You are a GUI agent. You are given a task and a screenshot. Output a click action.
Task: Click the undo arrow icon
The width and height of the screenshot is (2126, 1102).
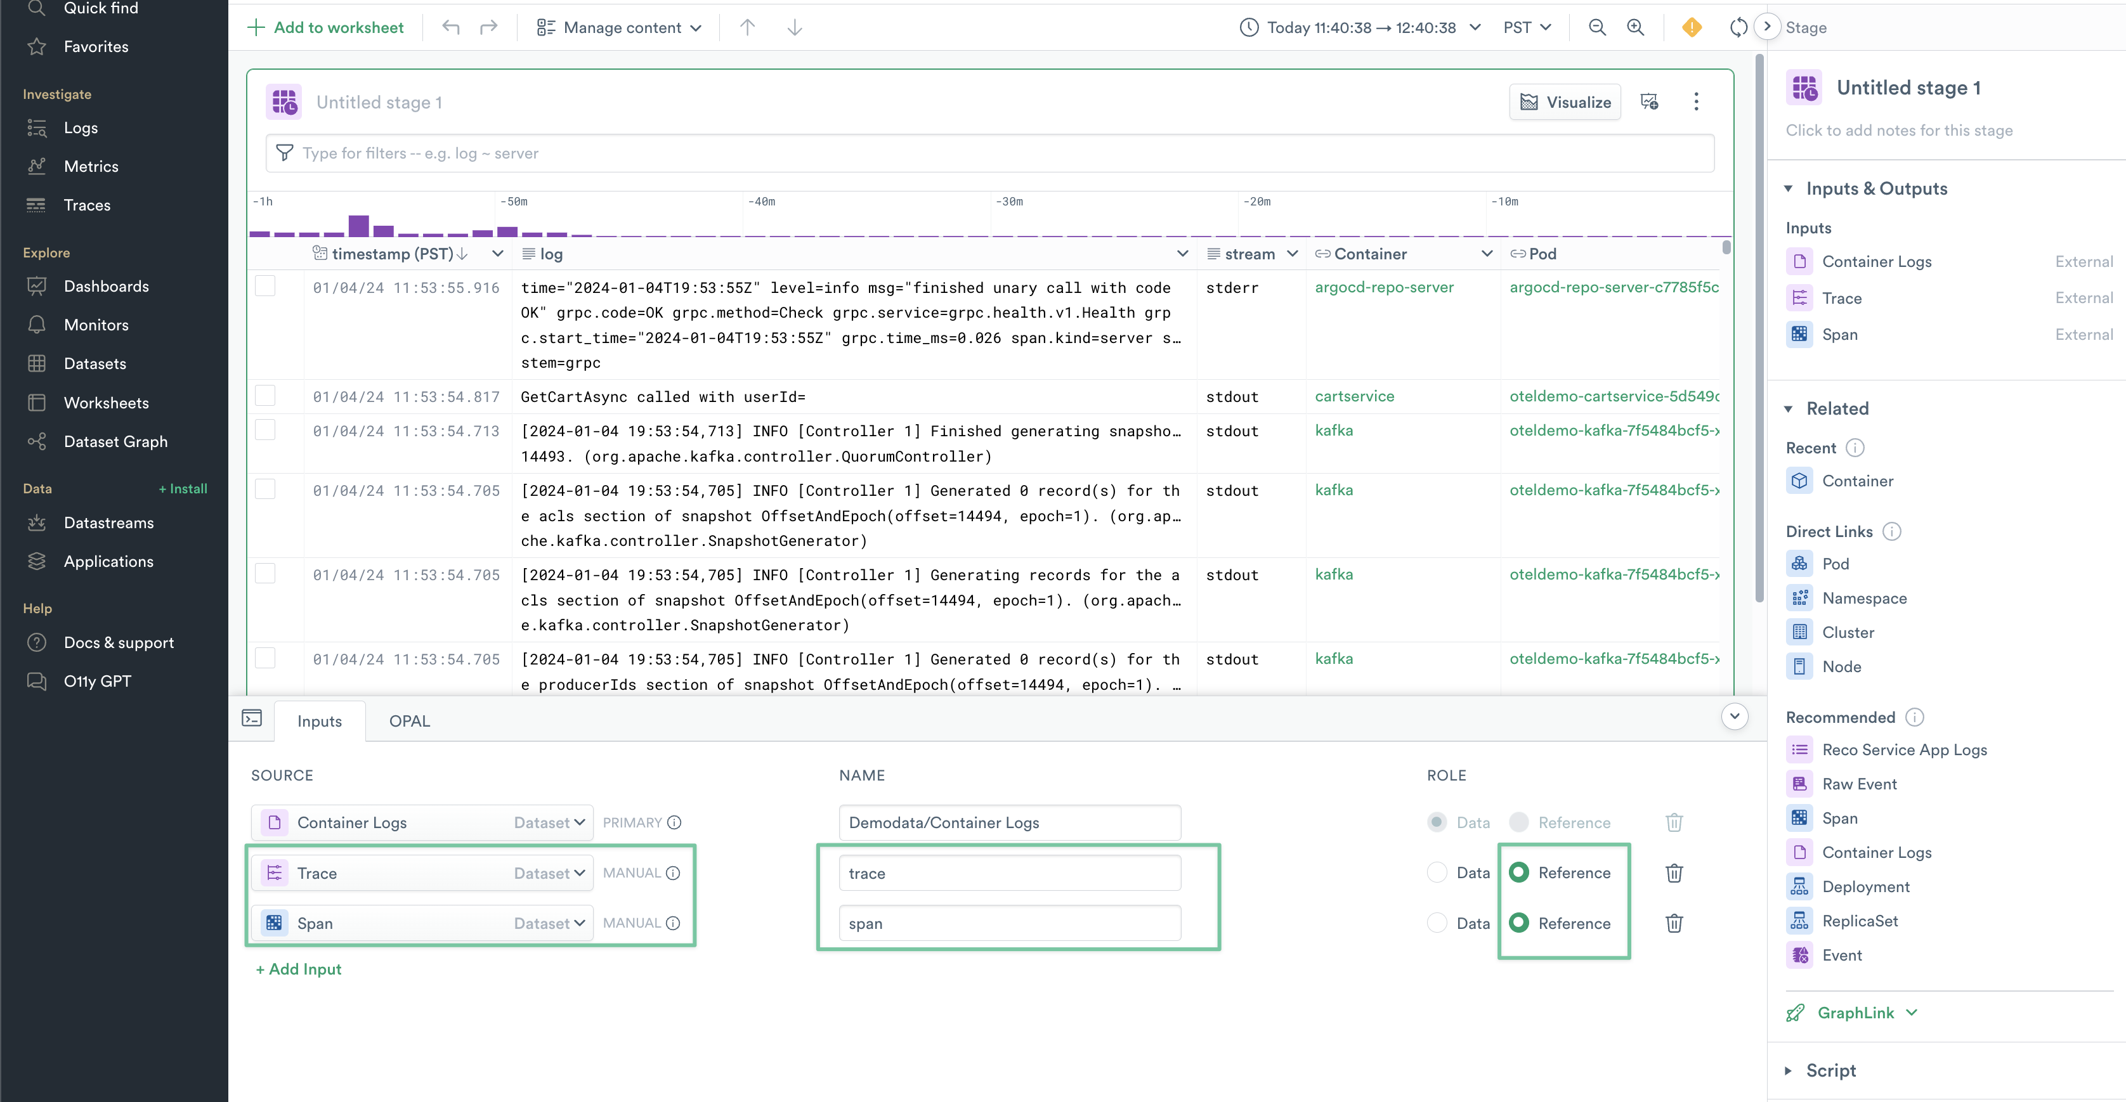click(450, 27)
